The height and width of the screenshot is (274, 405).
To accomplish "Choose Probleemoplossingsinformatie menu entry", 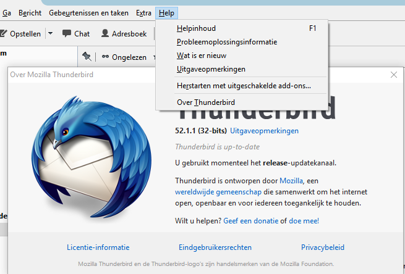I will (x=242, y=42).
